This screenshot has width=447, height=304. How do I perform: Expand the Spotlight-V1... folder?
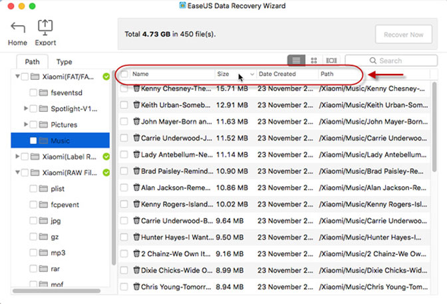click(x=26, y=108)
